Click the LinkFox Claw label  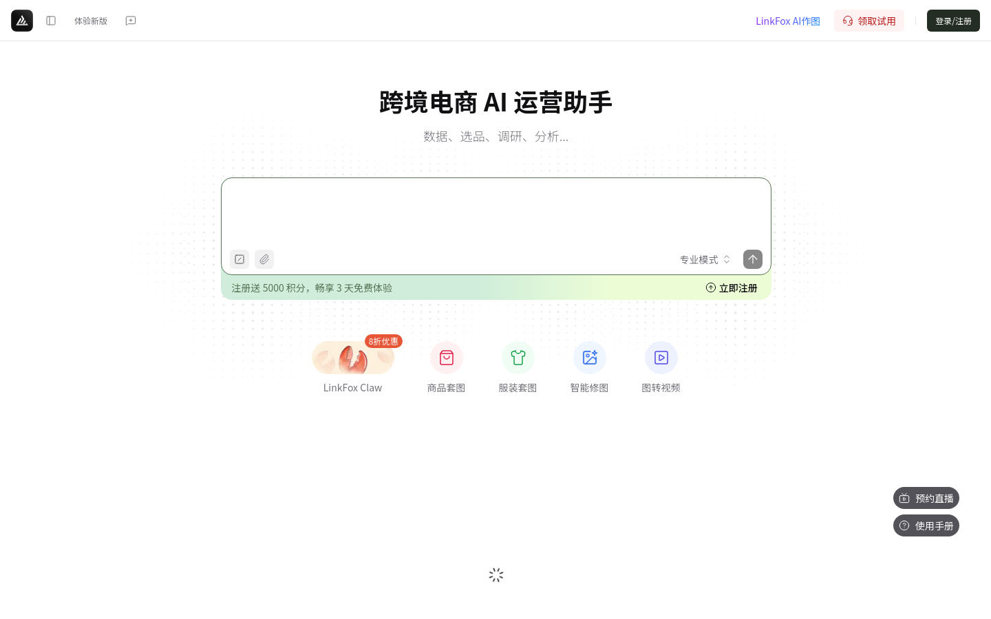(352, 388)
